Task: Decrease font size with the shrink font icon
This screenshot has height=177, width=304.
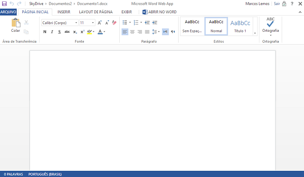Action: coord(107,23)
